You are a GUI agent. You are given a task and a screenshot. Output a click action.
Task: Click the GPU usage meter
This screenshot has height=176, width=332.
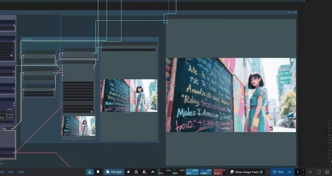192,172
